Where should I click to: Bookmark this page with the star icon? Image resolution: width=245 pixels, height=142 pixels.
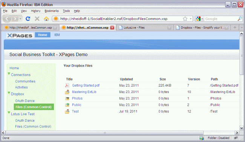pyautogui.click(x=185, y=19)
